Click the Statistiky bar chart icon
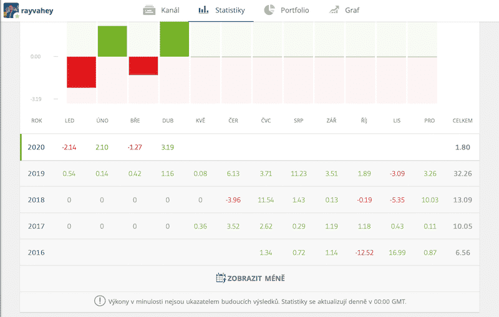499x317 pixels. click(x=203, y=10)
